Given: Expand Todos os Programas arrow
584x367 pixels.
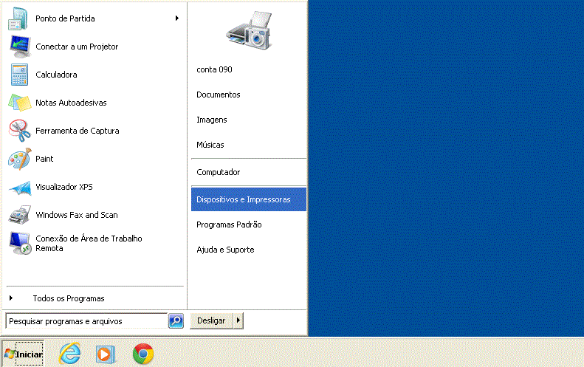Looking at the screenshot, I should [11, 298].
